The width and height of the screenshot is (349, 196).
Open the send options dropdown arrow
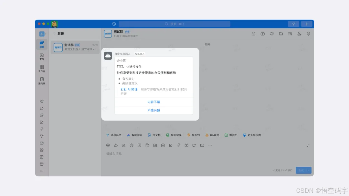click(309, 170)
